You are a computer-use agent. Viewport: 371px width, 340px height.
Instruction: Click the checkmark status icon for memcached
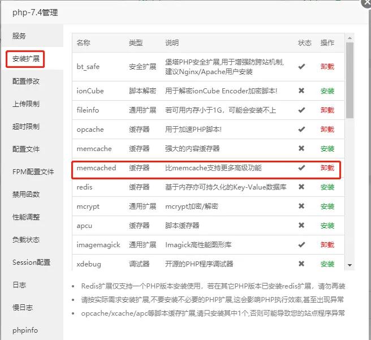coord(301,168)
